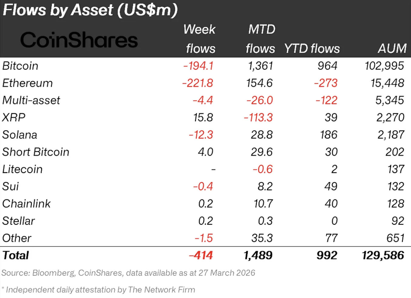Select the Solana row label
This screenshot has height=298, width=411.
pyautogui.click(x=20, y=135)
